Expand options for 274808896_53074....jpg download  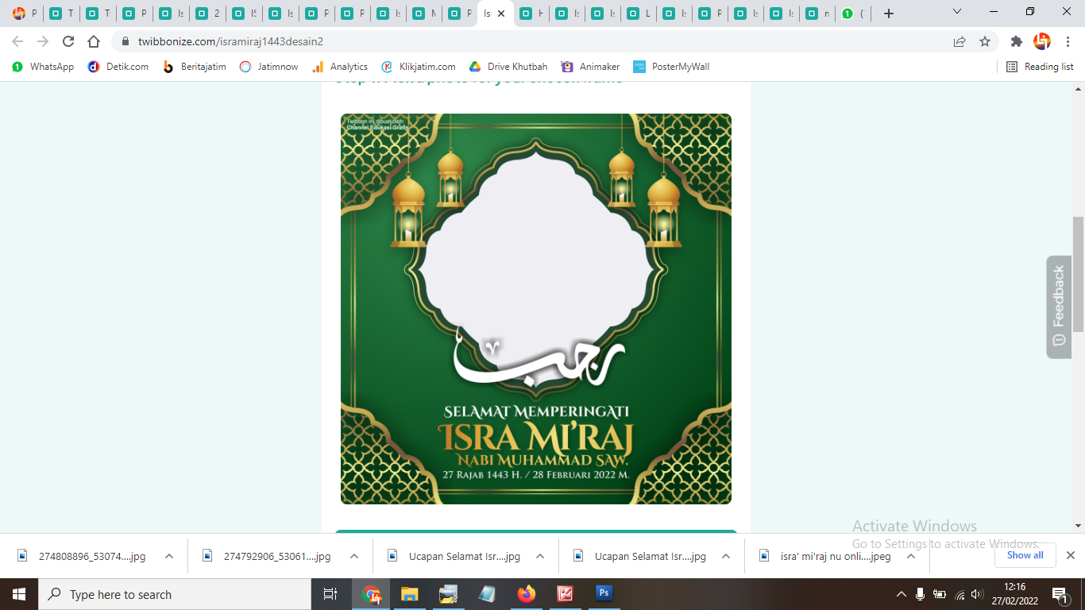click(169, 556)
